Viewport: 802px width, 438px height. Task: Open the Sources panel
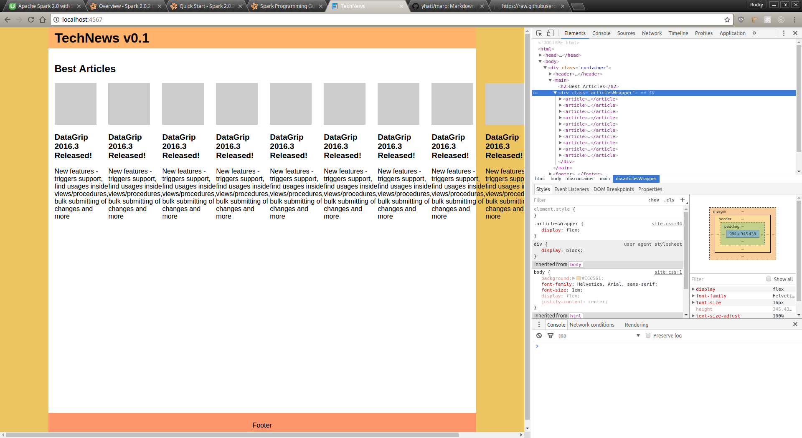pyautogui.click(x=626, y=33)
